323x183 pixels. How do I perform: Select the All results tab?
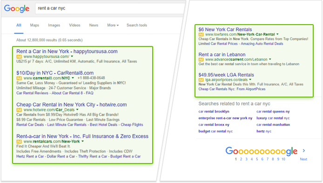coord(19,25)
